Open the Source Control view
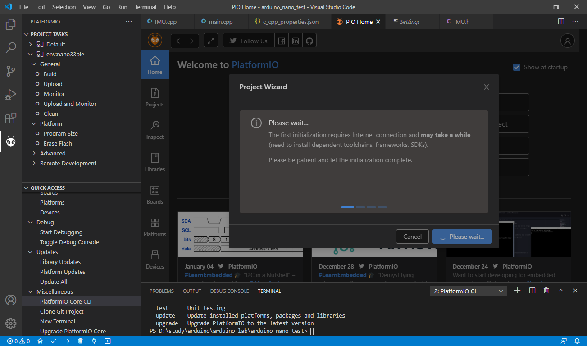The image size is (587, 346). [11, 71]
